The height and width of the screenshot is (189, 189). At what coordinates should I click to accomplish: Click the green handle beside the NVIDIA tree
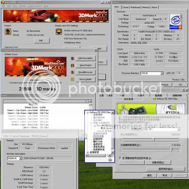(86, 136)
